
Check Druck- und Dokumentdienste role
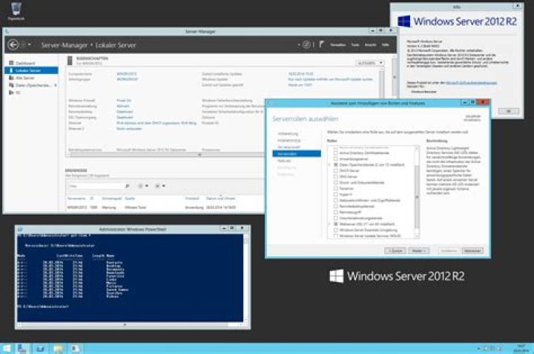tap(335, 183)
